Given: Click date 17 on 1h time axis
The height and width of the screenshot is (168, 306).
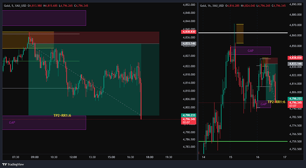Looking at the screenshot, I should coord(285,157).
